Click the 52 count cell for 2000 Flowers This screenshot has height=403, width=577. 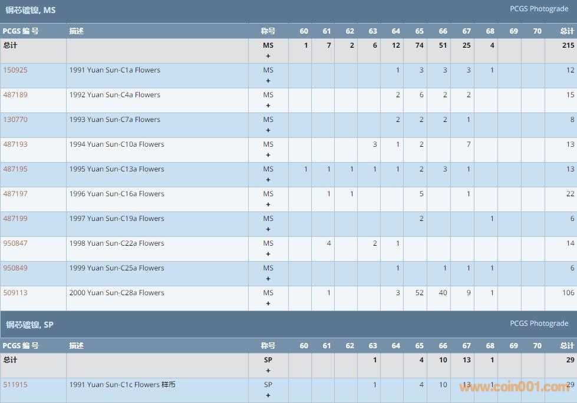click(419, 293)
